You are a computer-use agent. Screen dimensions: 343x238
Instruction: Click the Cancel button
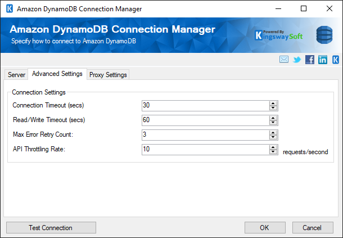point(313,228)
